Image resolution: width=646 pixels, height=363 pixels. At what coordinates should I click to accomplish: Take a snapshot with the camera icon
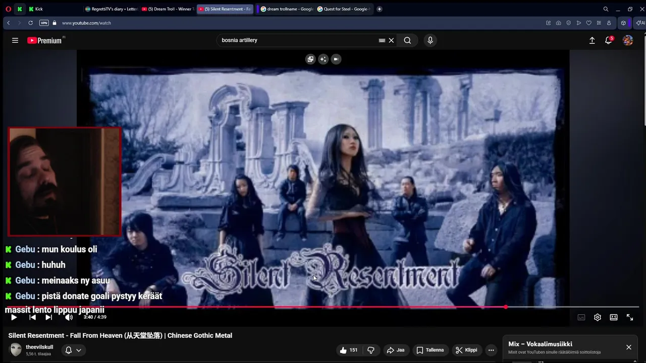[x=558, y=23]
